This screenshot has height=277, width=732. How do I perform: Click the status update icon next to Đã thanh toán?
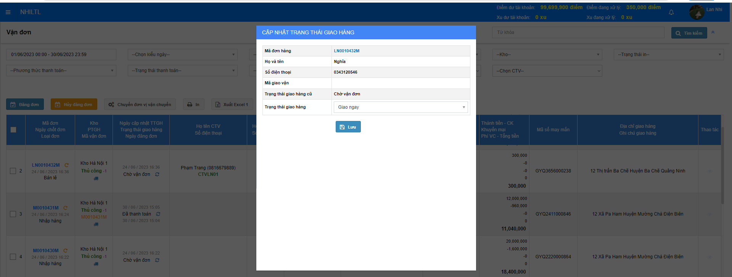[158, 214]
